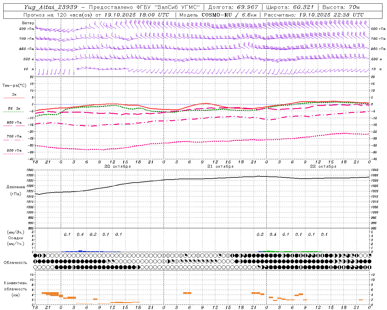Image resolution: width=387 pixels, height=310 pixels.
Task: Click the computed time 19.10.2025 22:38 UTC
Action: click(331, 15)
